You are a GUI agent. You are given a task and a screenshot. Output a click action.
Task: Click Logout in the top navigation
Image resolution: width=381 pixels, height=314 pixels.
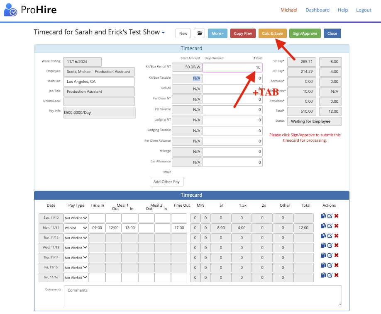364,10
